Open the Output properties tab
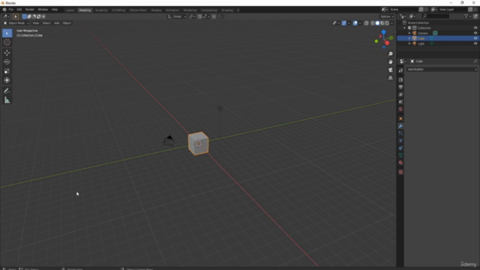Screen dimensions: 480x270 [x=400, y=87]
